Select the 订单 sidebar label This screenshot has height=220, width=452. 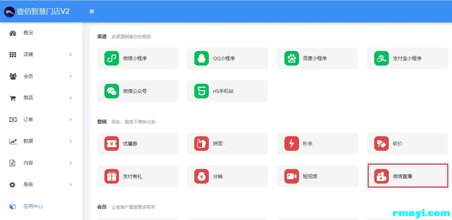28,119
